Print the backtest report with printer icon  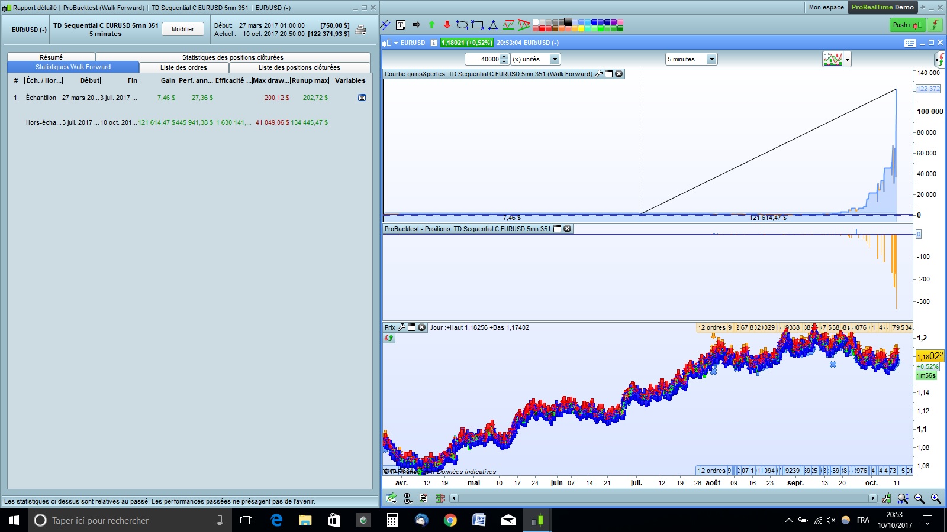pyautogui.click(x=360, y=30)
